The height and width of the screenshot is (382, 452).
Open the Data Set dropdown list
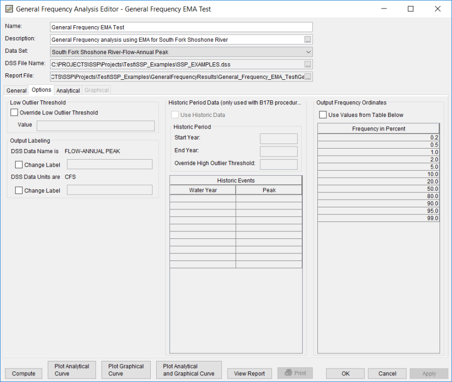181,52
